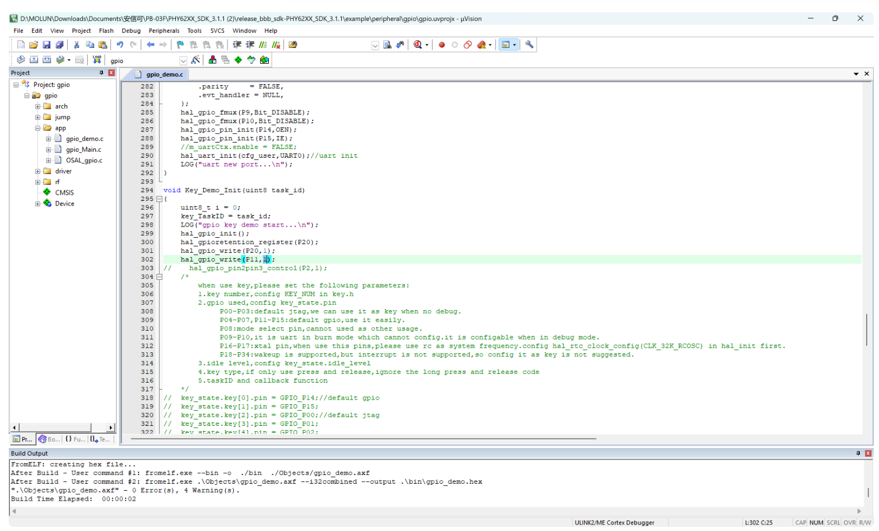Click the Find document binoculars icon
Image resolution: width=879 pixels, height=531 pixels.
pyautogui.click(x=387, y=44)
